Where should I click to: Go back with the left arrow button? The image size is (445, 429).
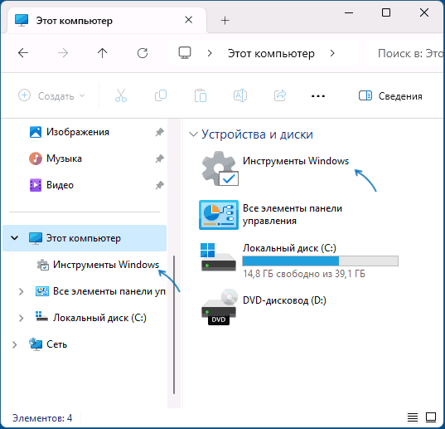23,53
